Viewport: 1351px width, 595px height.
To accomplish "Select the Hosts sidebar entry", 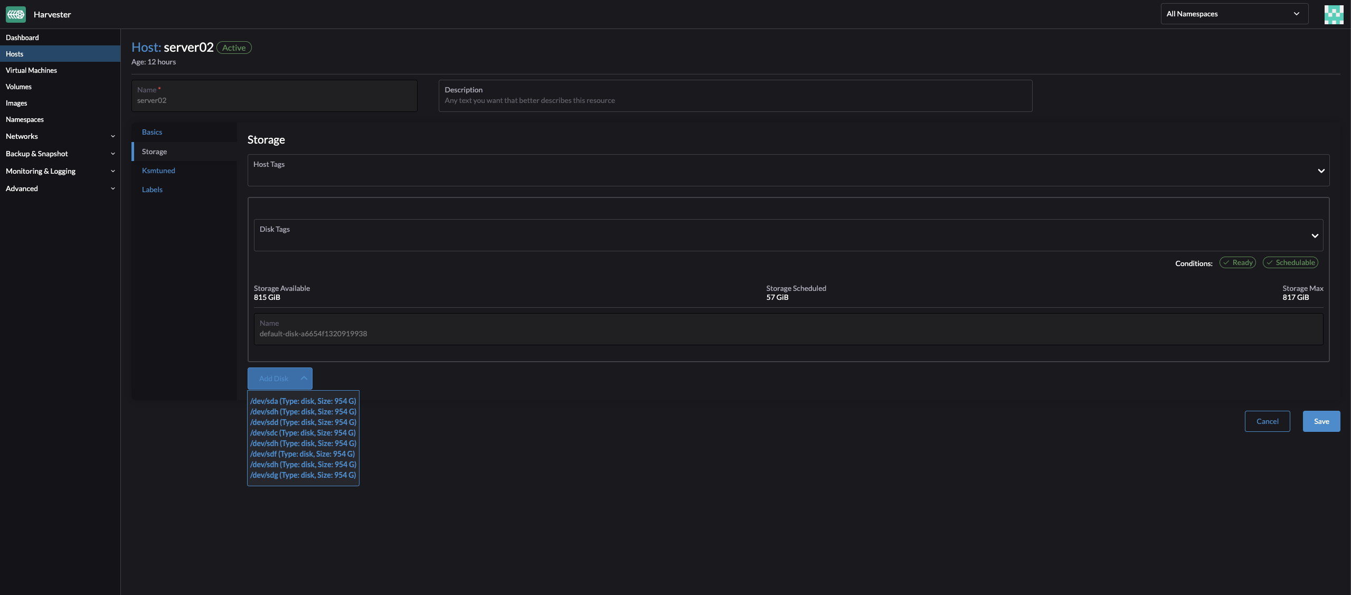I will pyautogui.click(x=15, y=53).
